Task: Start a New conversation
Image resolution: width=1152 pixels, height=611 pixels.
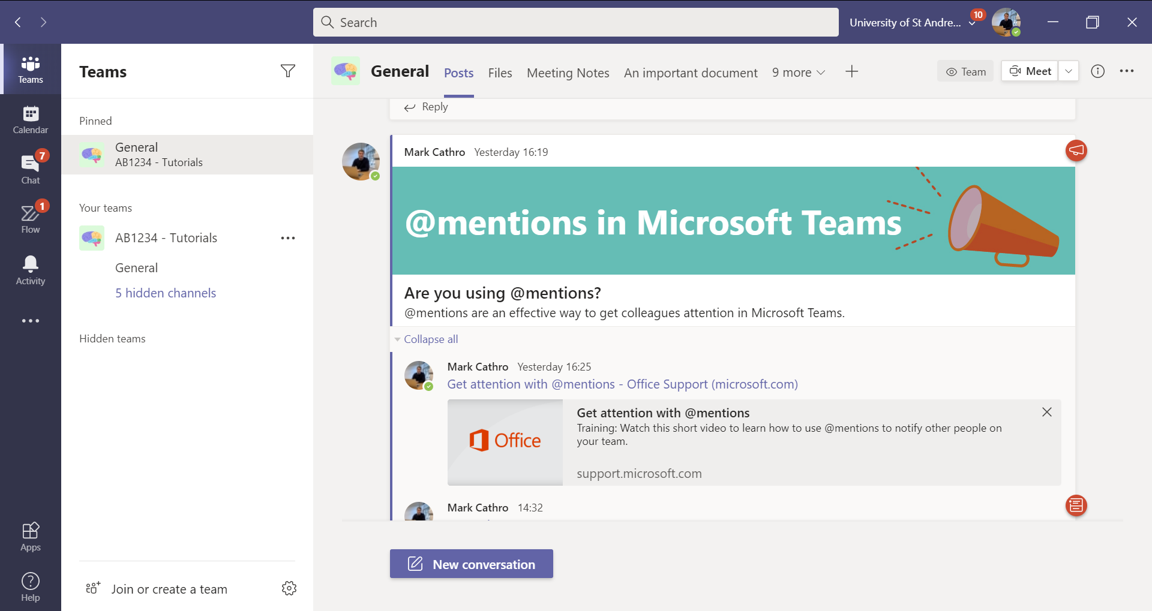Action: [472, 564]
